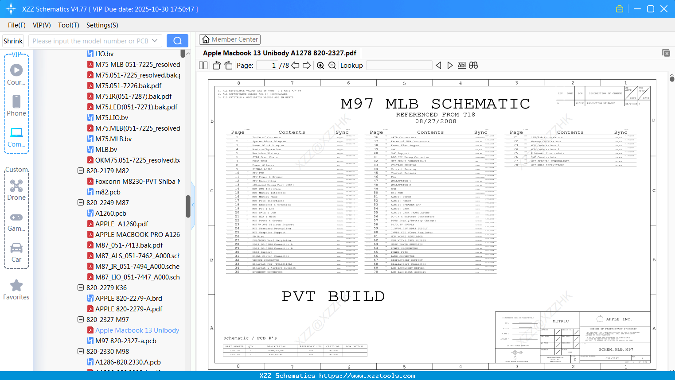Collapse the 820-2279 K36 folder
The image size is (675, 380).
point(81,287)
